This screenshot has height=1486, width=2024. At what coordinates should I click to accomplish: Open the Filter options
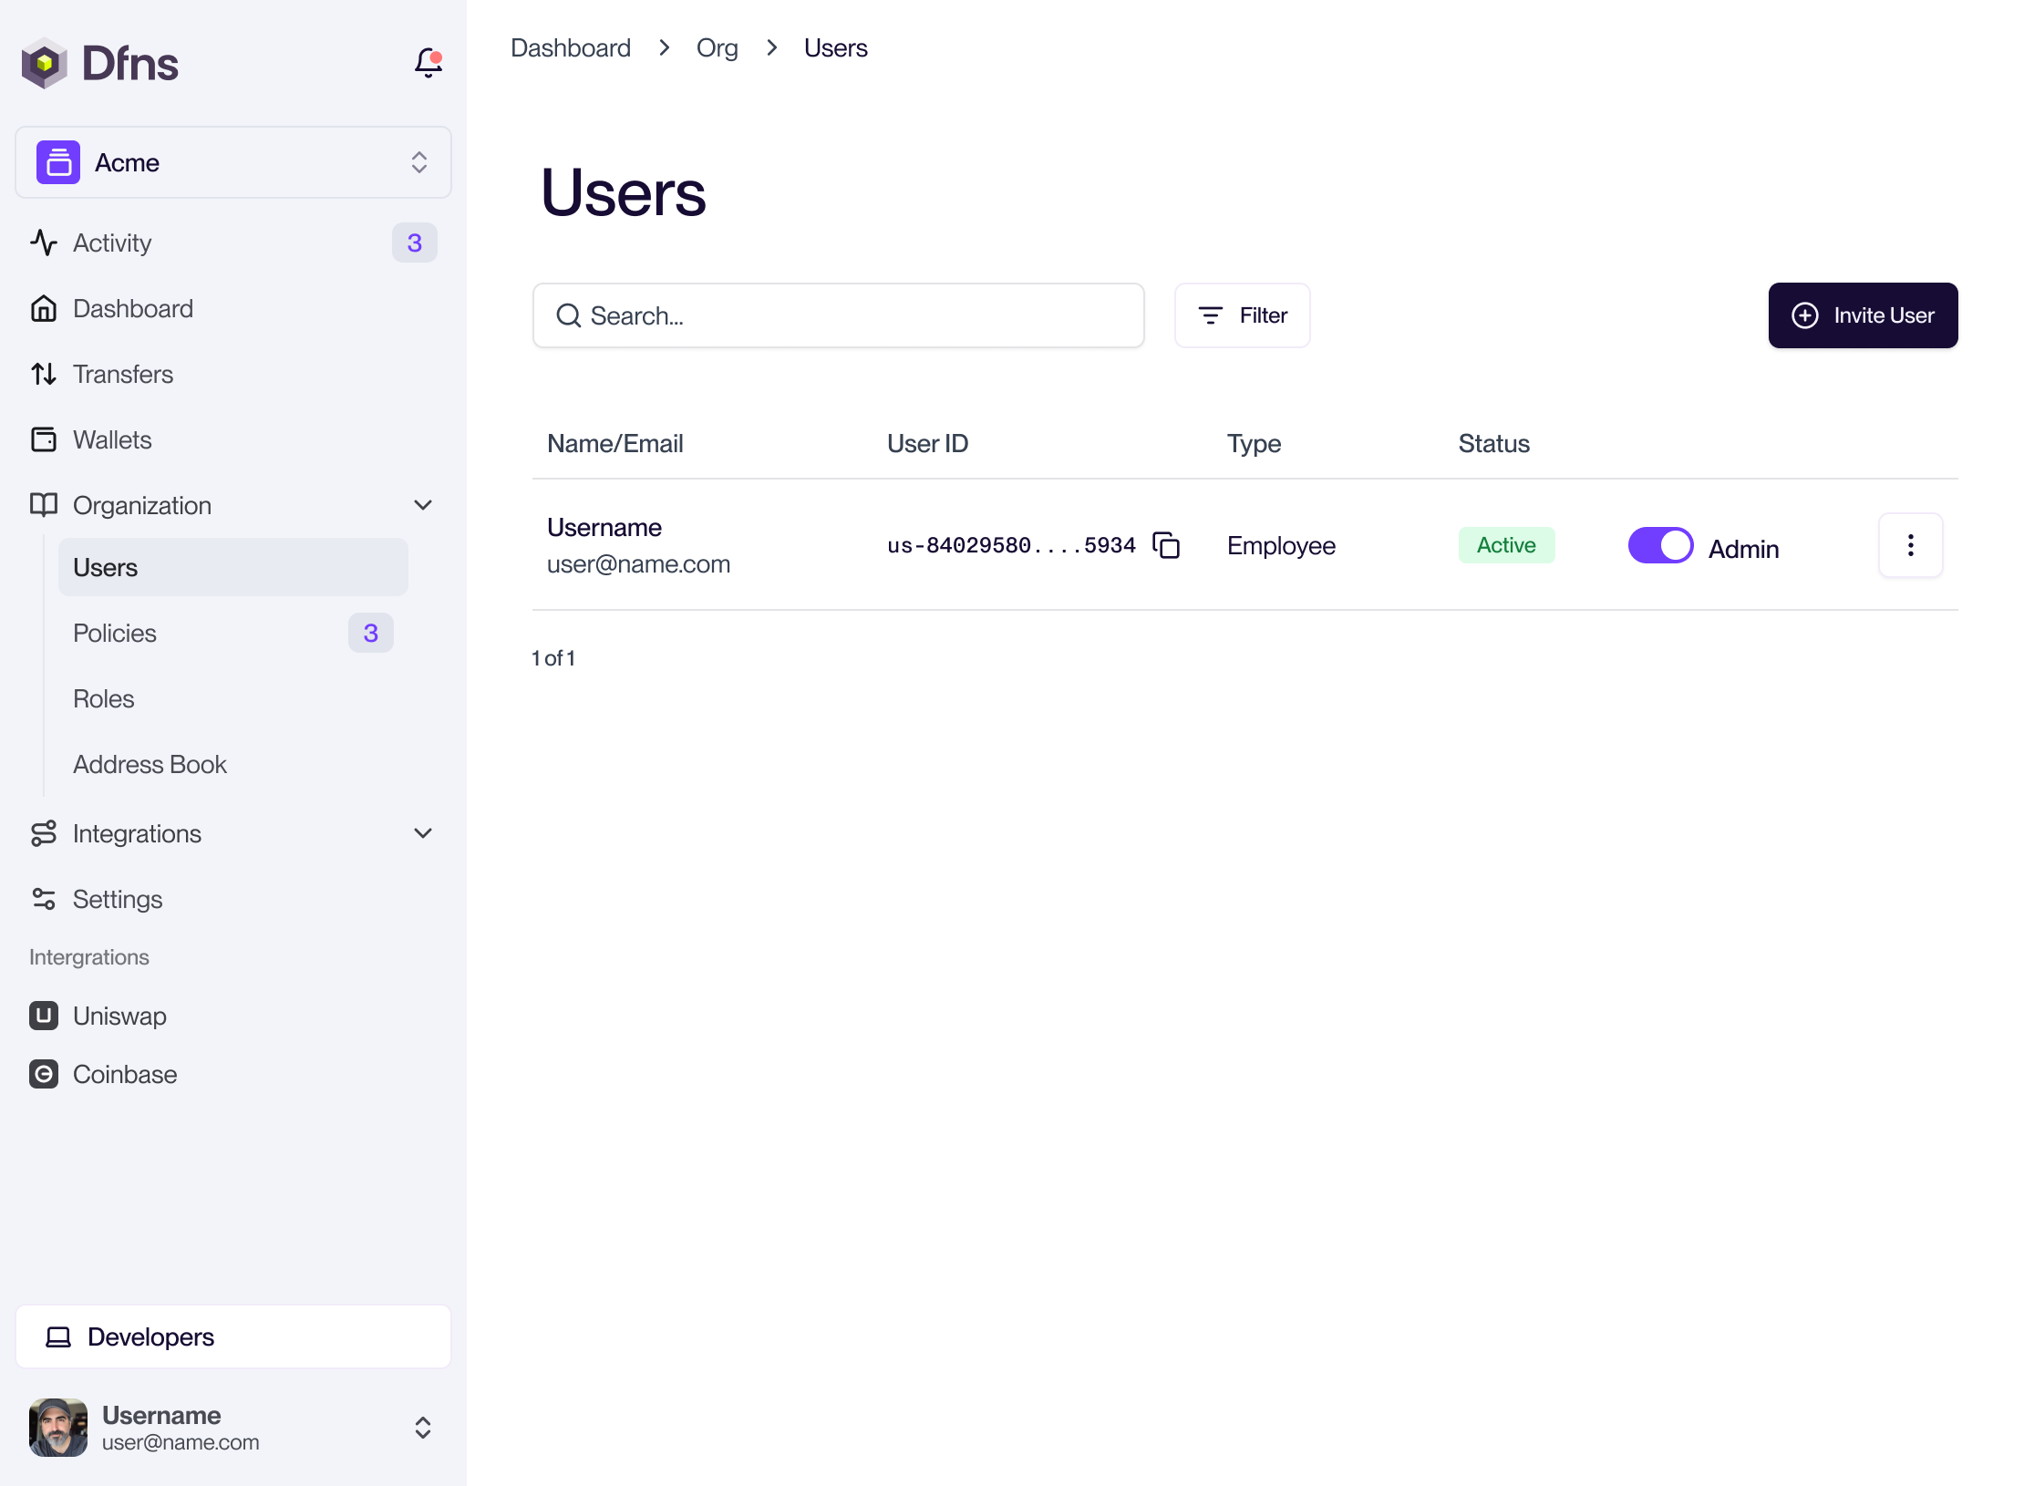(1242, 315)
